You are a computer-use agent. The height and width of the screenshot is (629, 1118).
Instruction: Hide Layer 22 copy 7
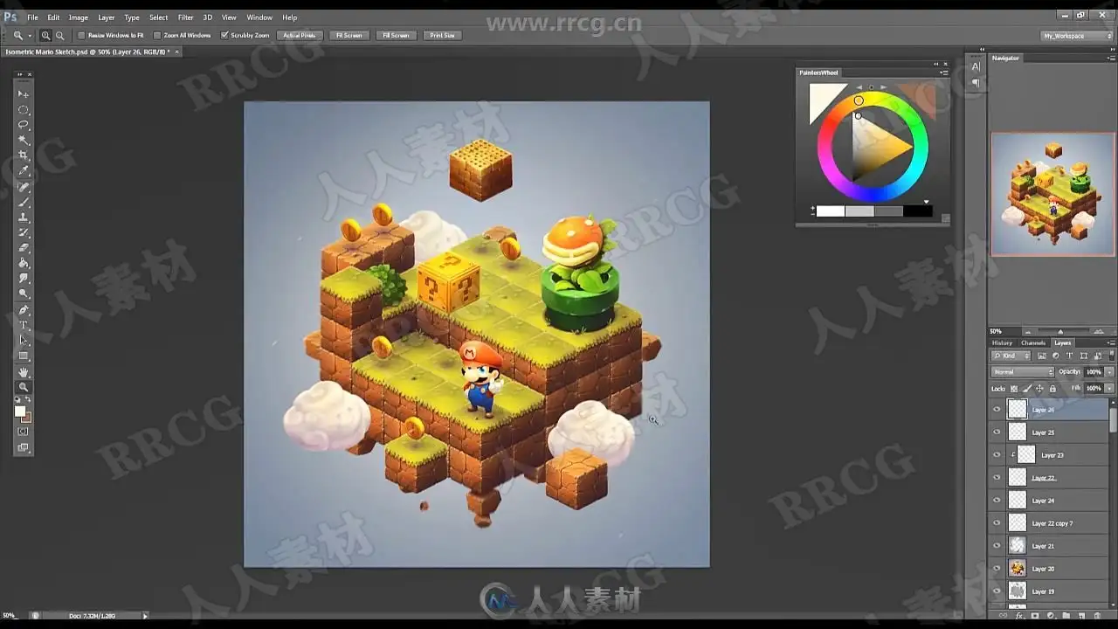997,523
